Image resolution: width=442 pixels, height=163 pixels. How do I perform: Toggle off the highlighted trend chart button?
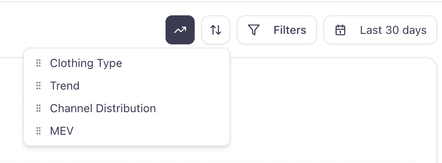tap(180, 30)
